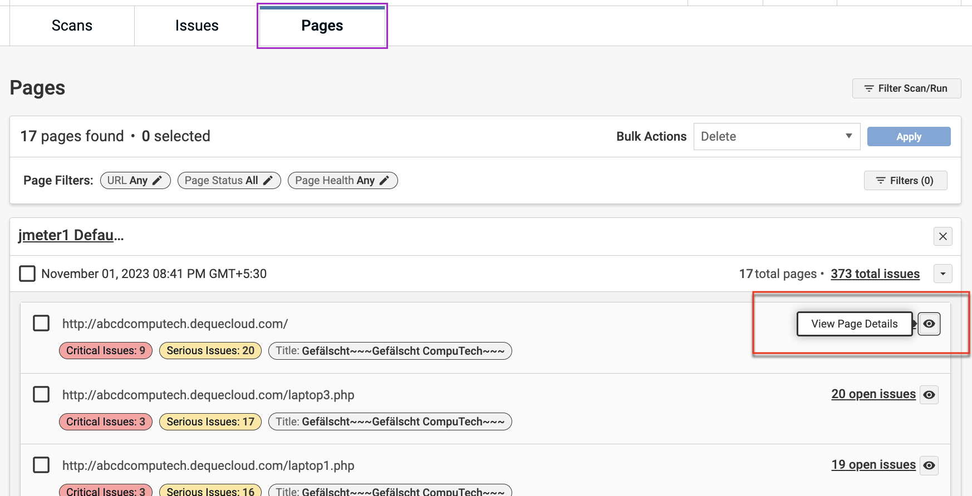
Task: Switch to the Scans tab
Action: pos(72,26)
